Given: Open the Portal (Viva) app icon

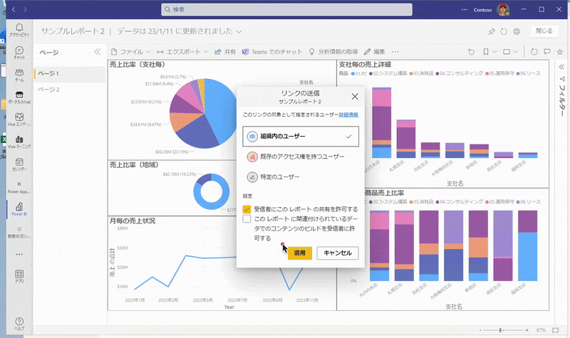Looking at the screenshot, I should 19,97.
